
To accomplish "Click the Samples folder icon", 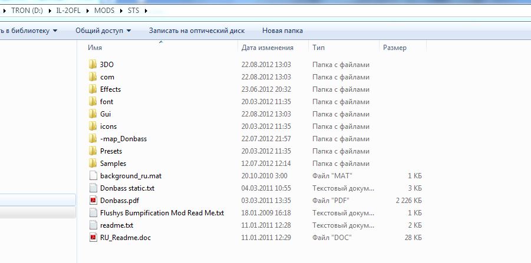I will [93, 164].
